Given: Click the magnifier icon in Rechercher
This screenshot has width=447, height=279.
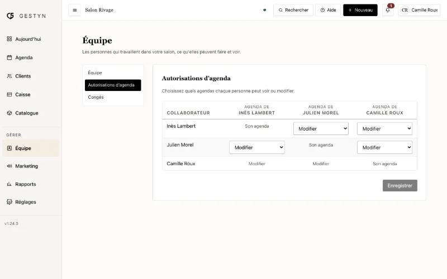Looking at the screenshot, I should pos(280,10).
